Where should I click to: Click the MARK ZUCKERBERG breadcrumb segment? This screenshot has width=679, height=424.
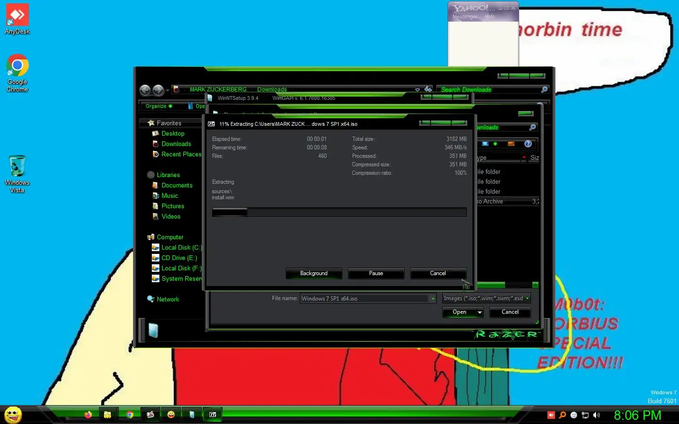point(218,90)
